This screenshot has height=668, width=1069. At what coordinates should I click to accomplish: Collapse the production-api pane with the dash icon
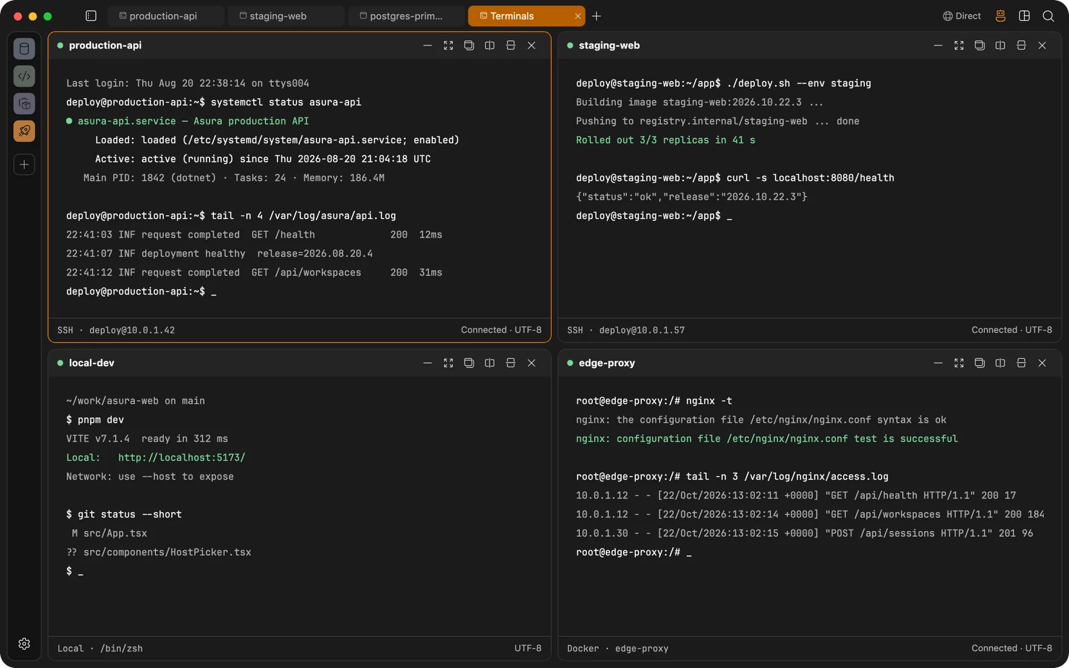[428, 46]
